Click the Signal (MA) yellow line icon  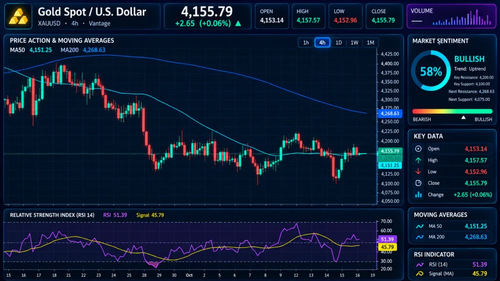(419, 274)
